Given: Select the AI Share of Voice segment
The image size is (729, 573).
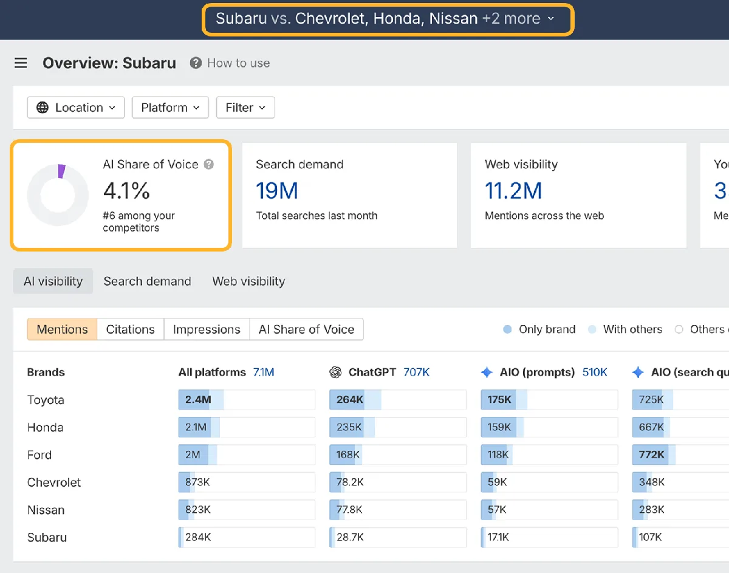Looking at the screenshot, I should [306, 329].
